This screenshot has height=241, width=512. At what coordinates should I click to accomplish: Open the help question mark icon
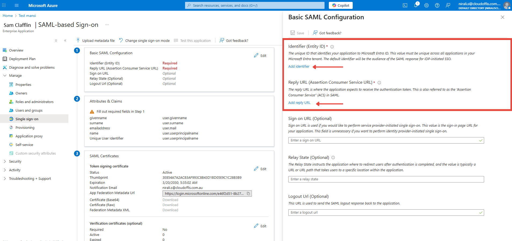click(437, 5)
